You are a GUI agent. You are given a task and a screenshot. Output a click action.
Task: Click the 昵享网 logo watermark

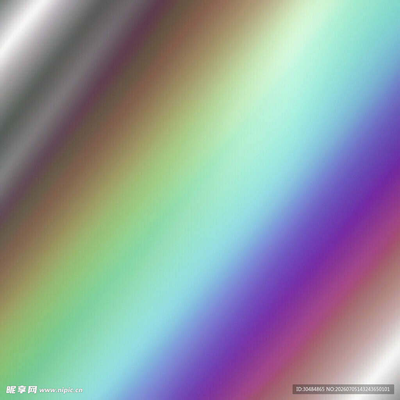tap(22, 389)
